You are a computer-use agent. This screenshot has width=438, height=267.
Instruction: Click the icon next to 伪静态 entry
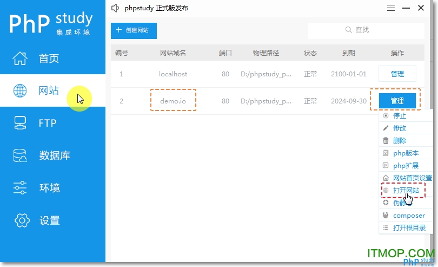pyautogui.click(x=386, y=203)
